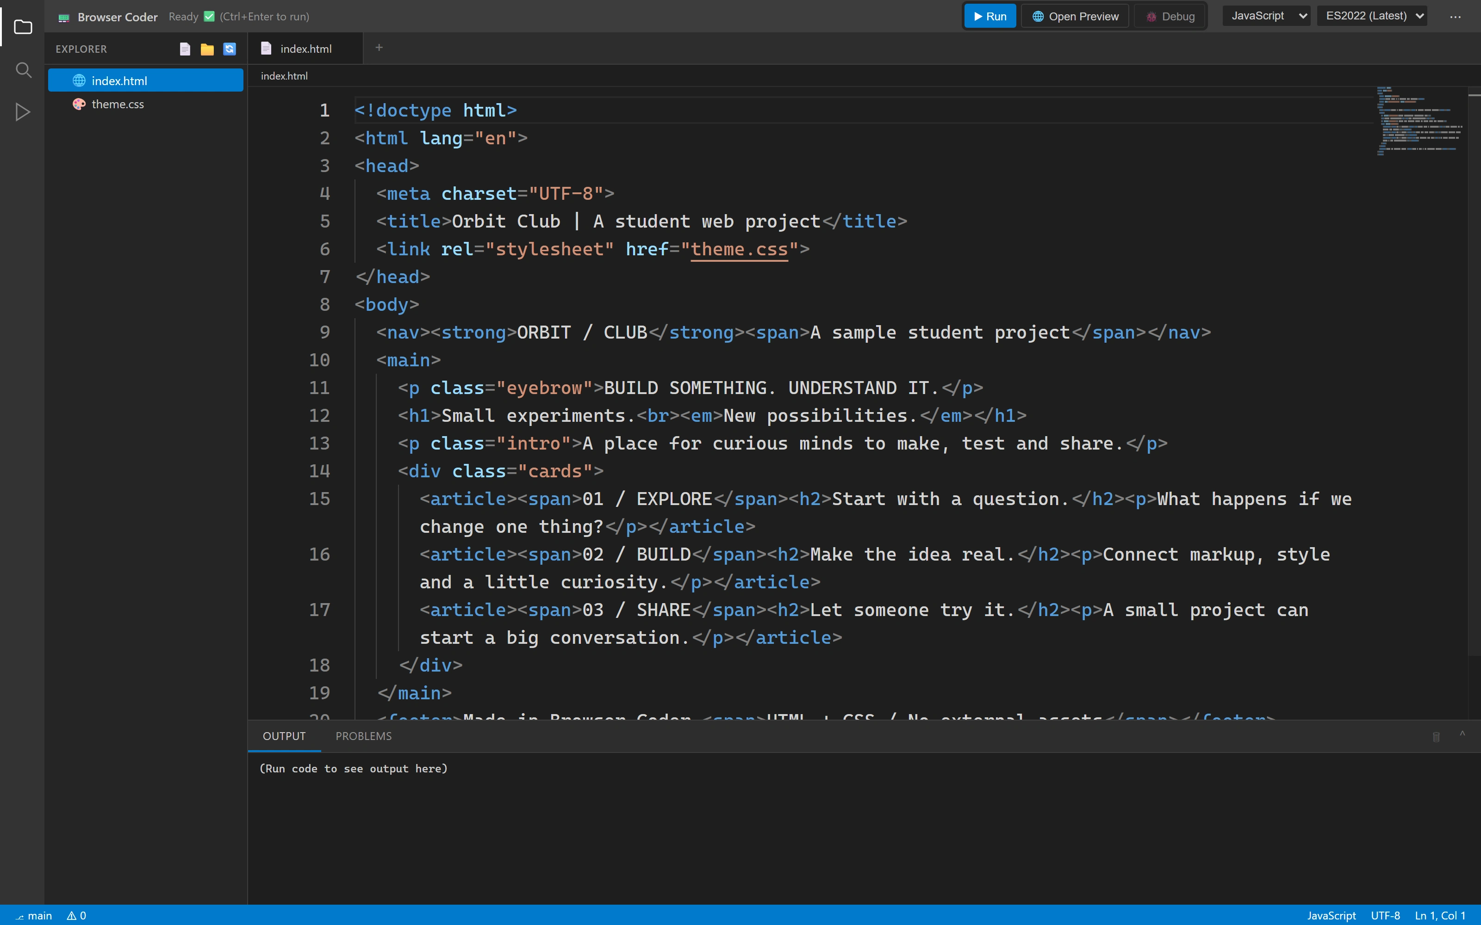Screen dimensions: 1481x925
Task: Click line number 8 in the gutter
Action: [324, 304]
